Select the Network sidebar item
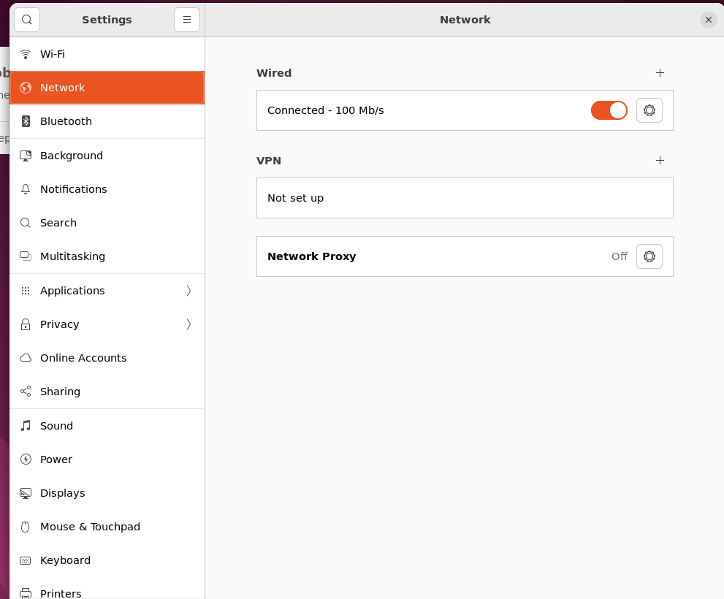This screenshot has width=724, height=599. point(107,88)
